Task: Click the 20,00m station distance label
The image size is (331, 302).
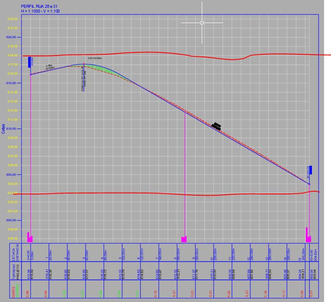Action: pyautogui.click(x=50, y=255)
